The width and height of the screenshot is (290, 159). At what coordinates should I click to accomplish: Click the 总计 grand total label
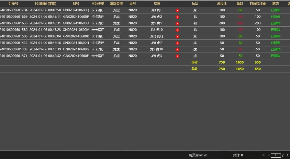(x=195, y=69)
